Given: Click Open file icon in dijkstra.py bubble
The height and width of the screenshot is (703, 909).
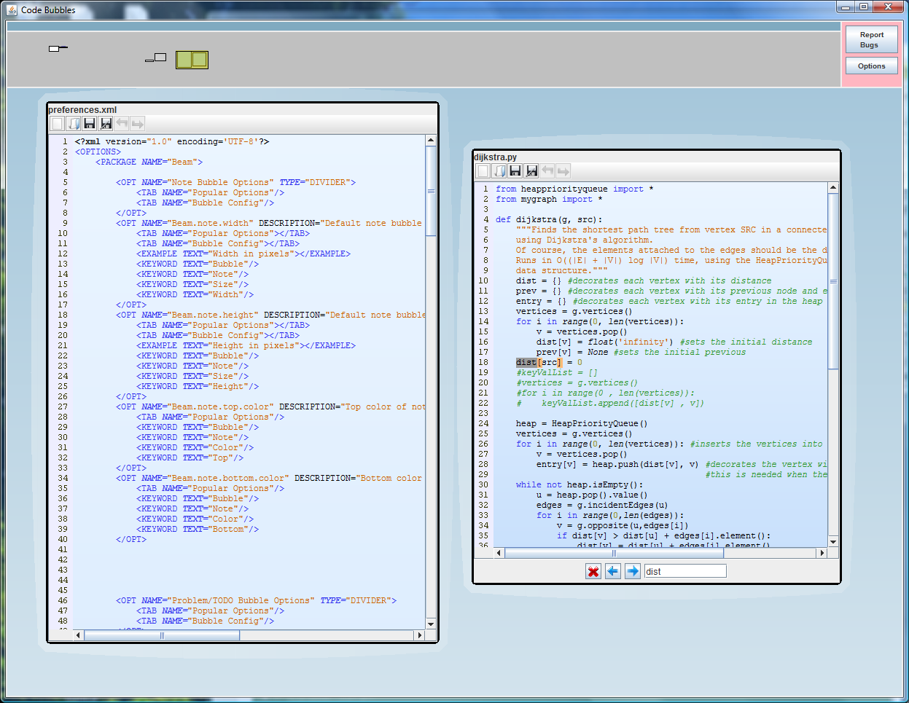Looking at the screenshot, I should coord(499,171).
